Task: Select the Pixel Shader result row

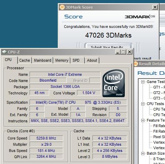Action: (x=159, y=137)
